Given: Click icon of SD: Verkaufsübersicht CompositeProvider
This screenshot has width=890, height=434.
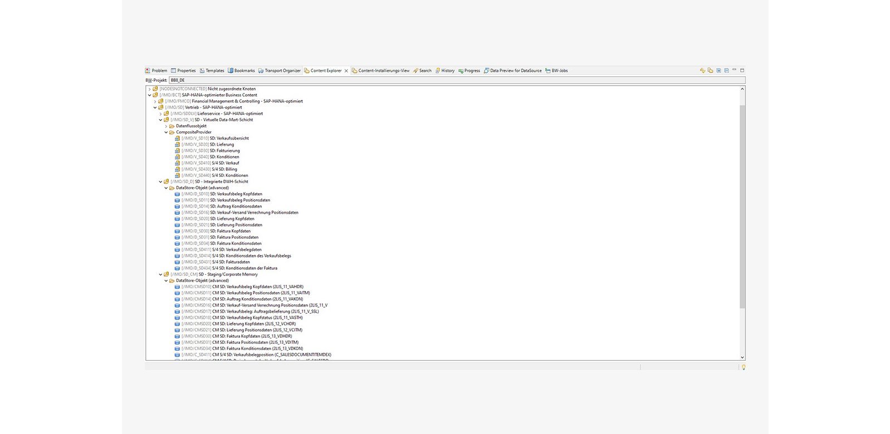Looking at the screenshot, I should (177, 139).
